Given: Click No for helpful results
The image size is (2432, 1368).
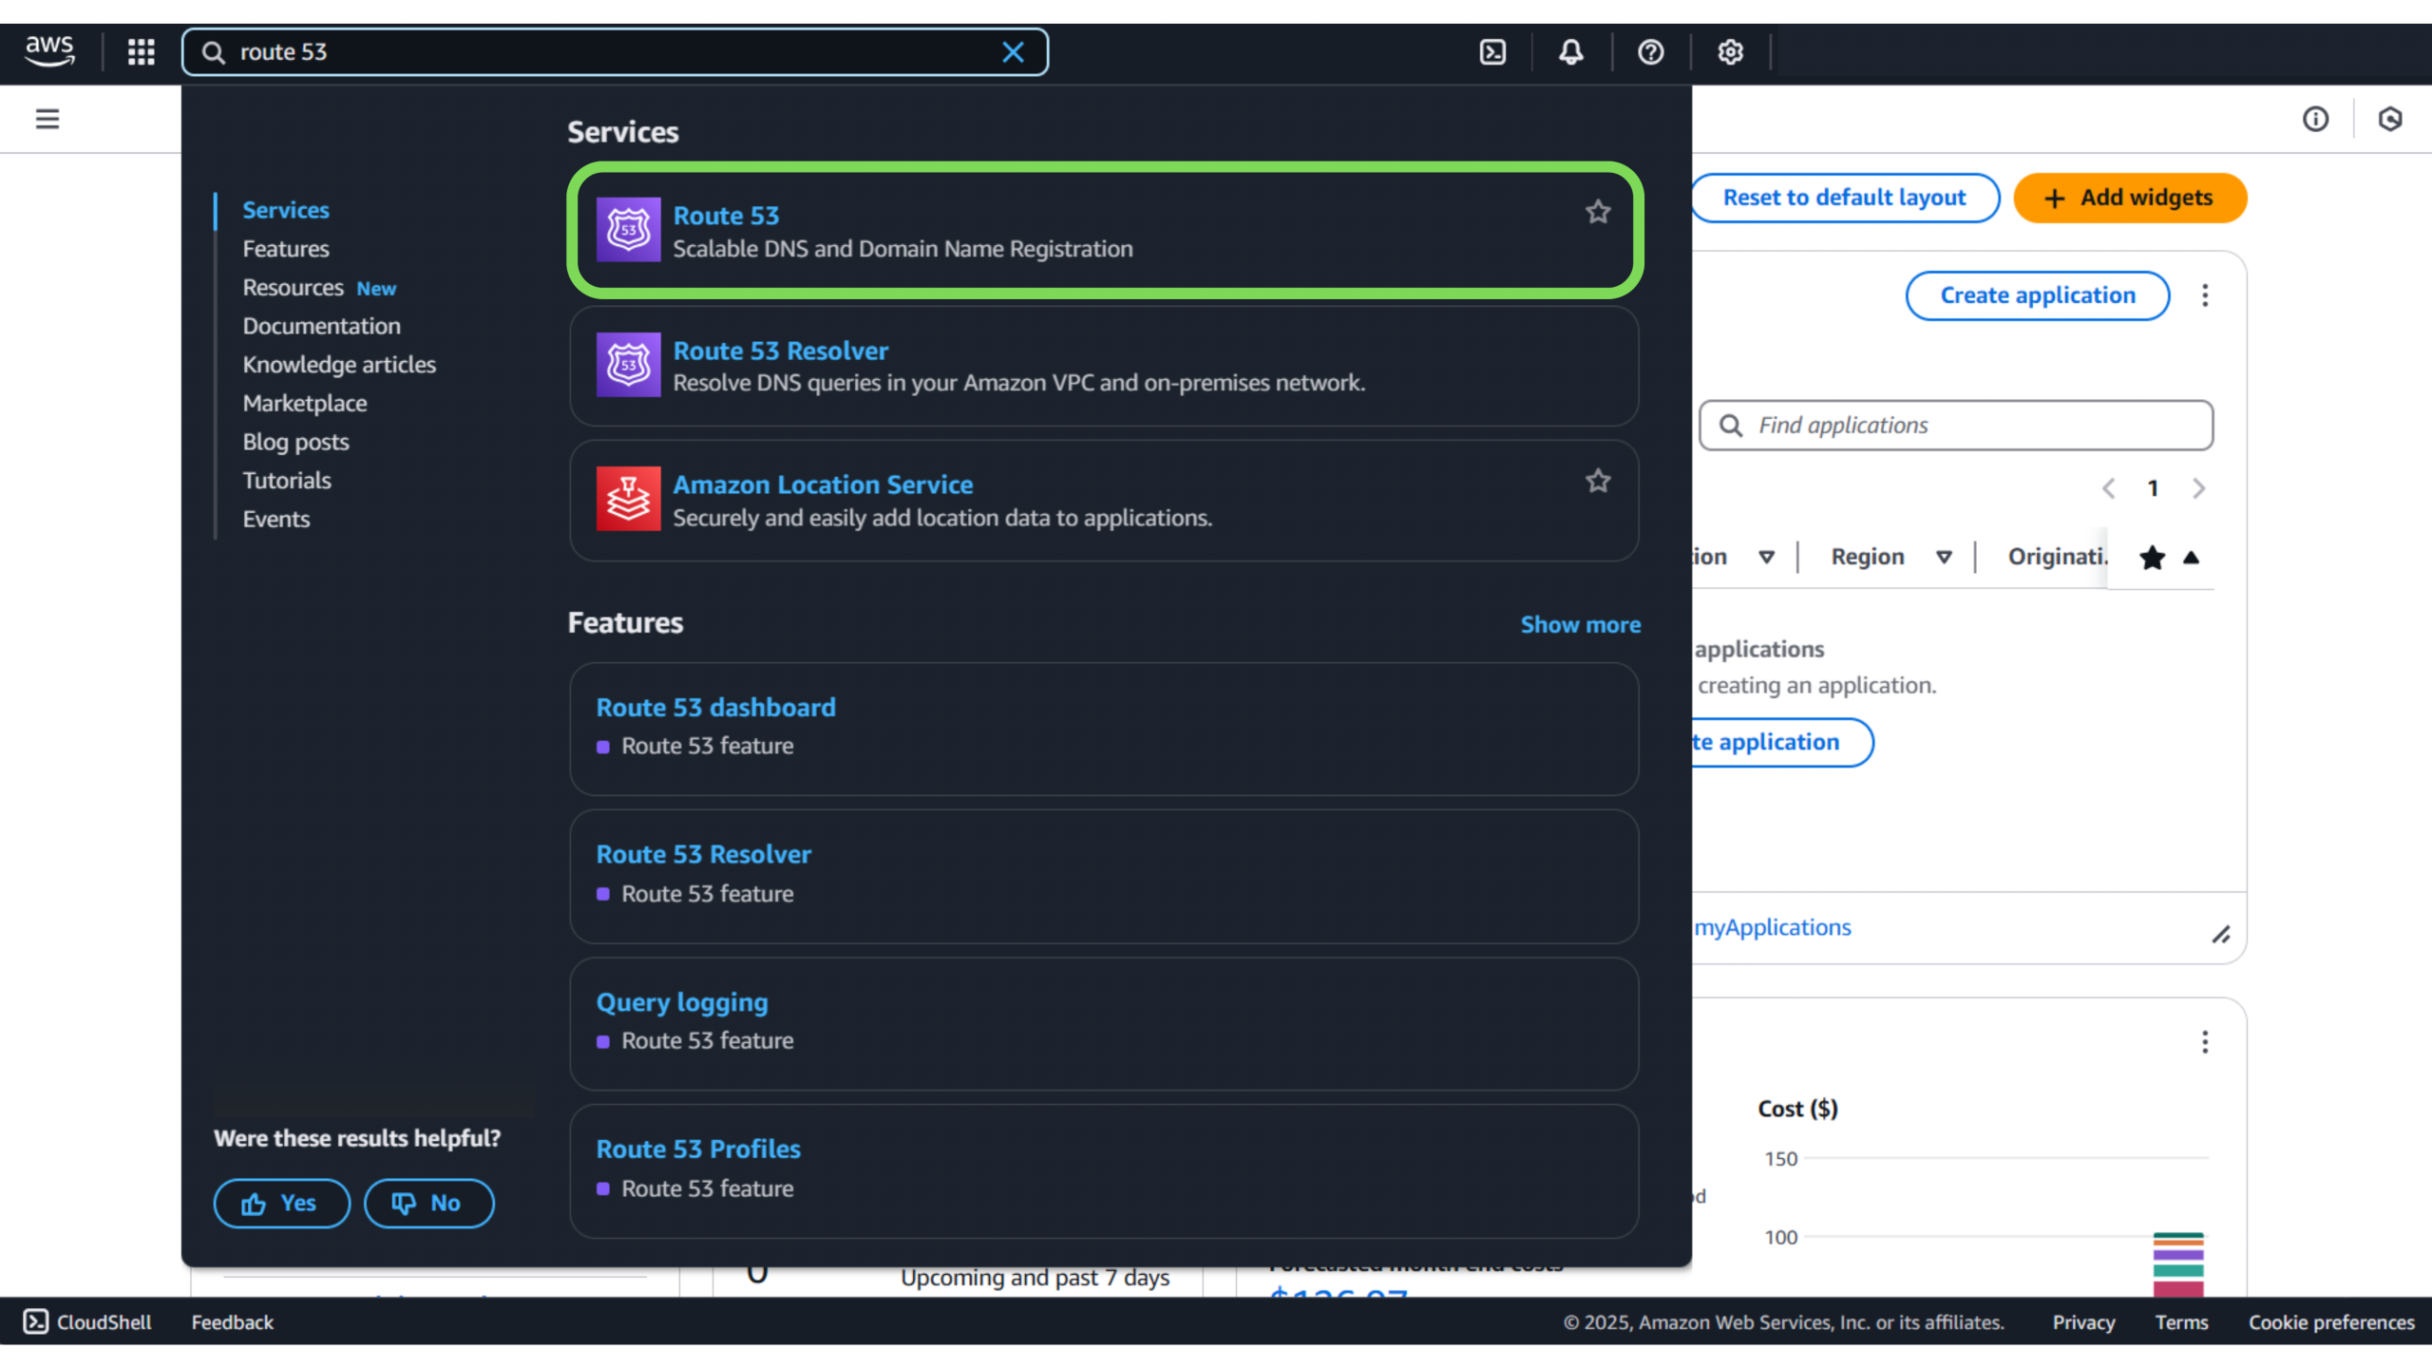Looking at the screenshot, I should tap(428, 1204).
